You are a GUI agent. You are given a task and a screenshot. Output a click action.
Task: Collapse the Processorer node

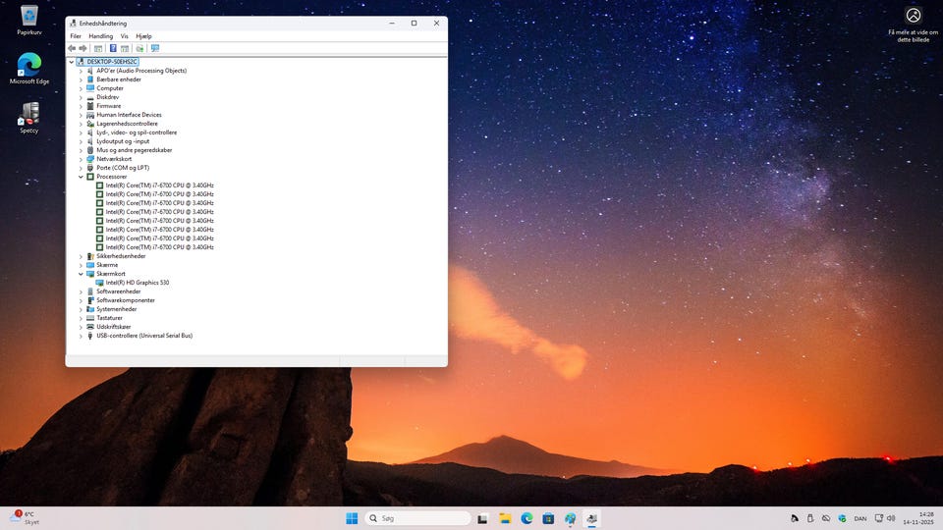point(81,177)
